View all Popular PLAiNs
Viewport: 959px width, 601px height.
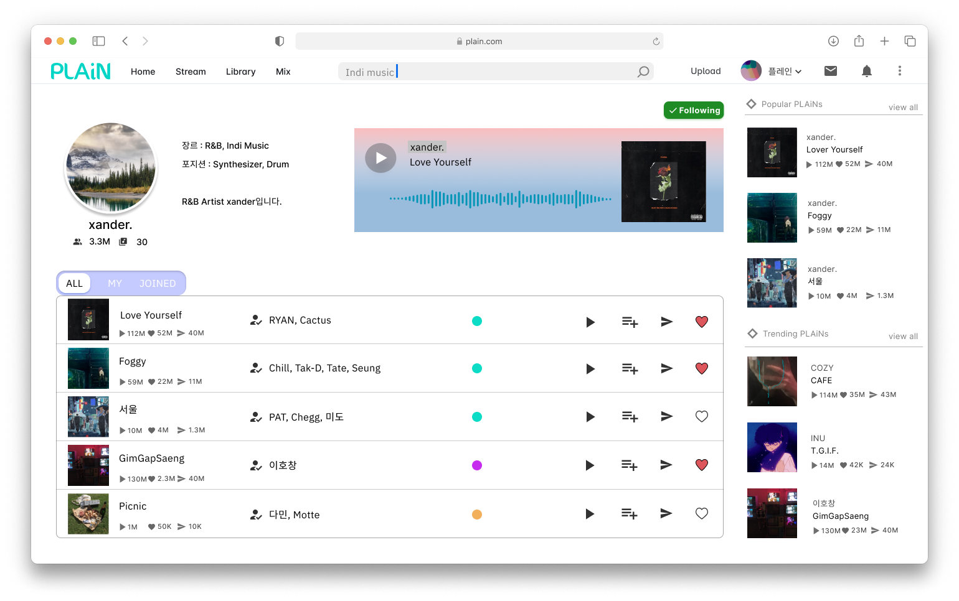coord(903,107)
